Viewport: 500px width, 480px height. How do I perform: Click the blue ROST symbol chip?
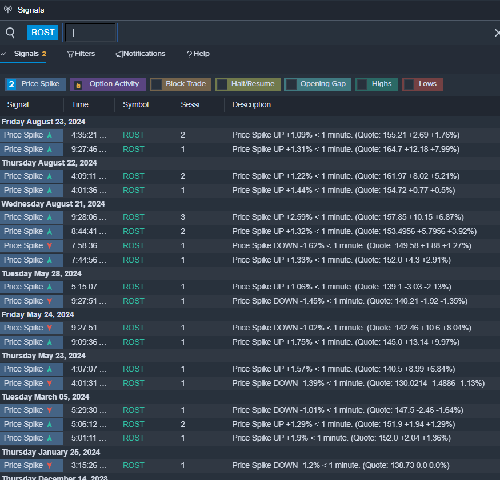tap(43, 33)
